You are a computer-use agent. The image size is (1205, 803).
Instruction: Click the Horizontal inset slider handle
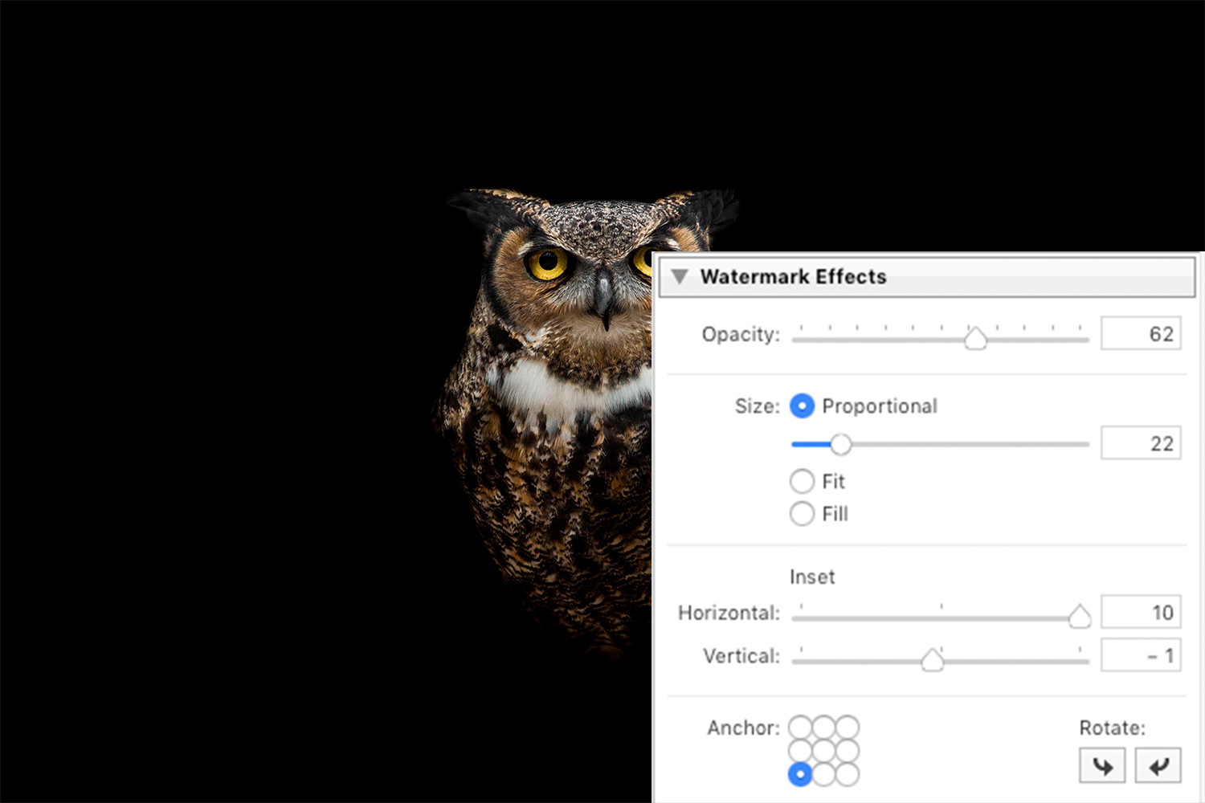(1080, 617)
